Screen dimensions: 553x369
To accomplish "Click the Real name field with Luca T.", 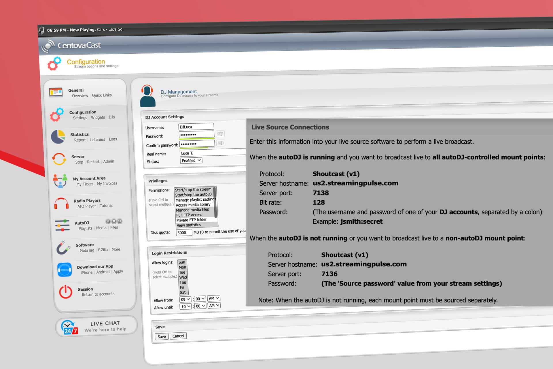I will pos(213,153).
